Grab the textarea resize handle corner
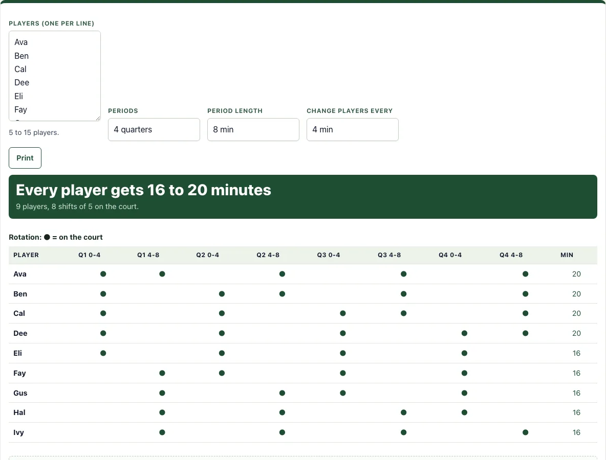 98,118
